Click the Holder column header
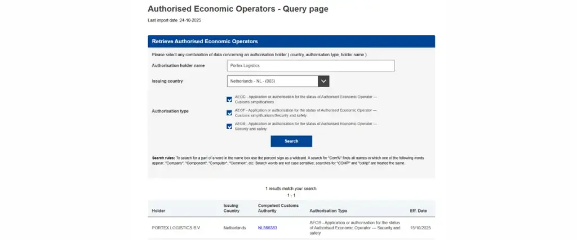The height and width of the screenshot is (240, 577). (x=158, y=211)
